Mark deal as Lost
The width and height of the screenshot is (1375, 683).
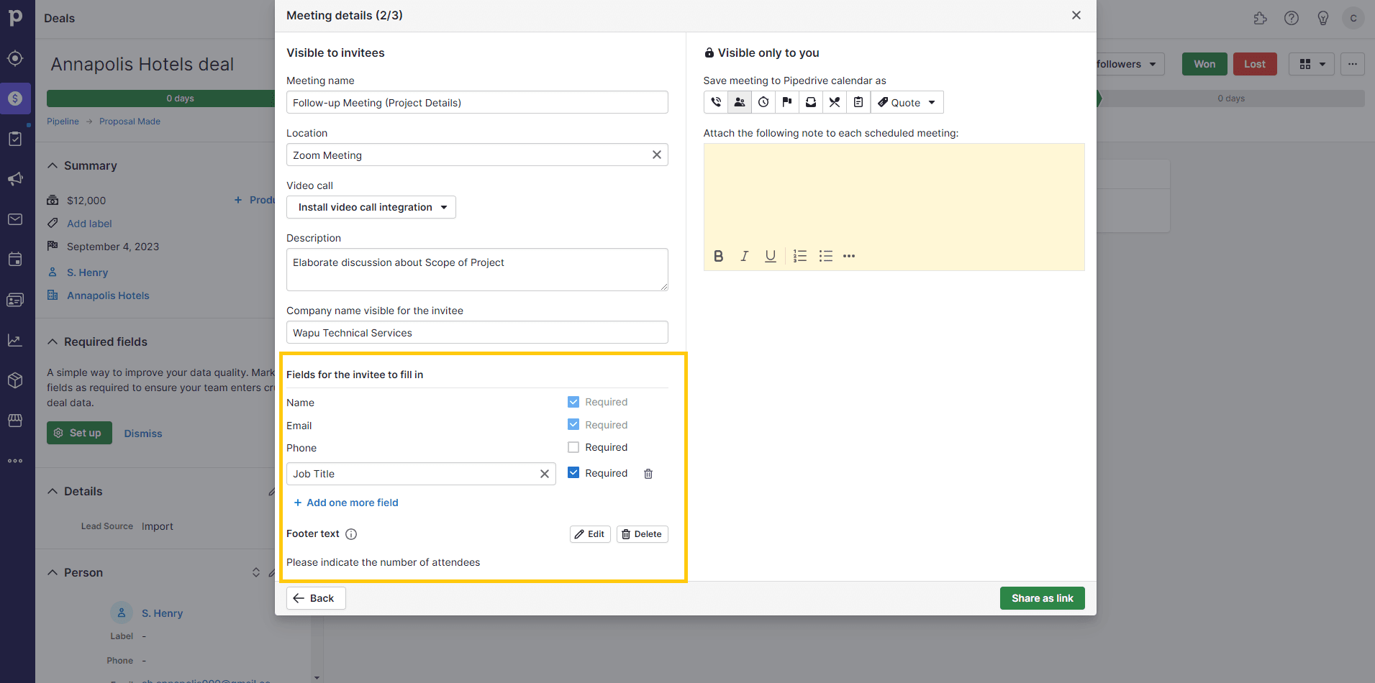(1255, 64)
